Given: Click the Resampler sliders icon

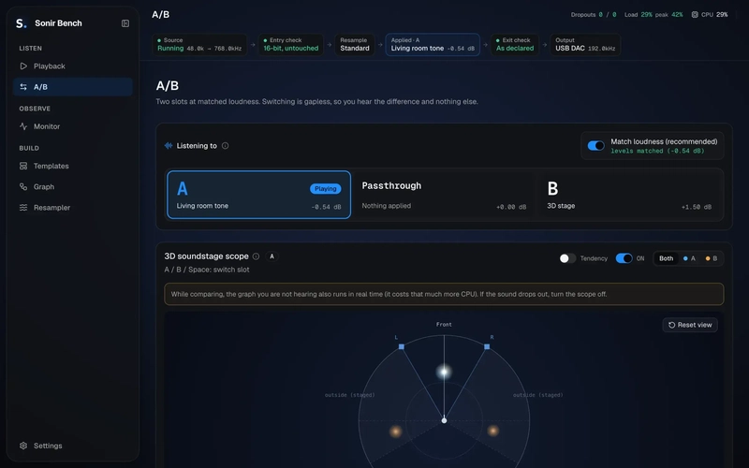Looking at the screenshot, I should (23, 208).
